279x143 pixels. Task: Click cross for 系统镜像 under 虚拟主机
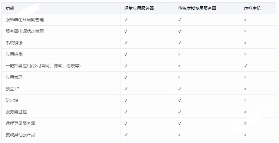click(x=245, y=43)
